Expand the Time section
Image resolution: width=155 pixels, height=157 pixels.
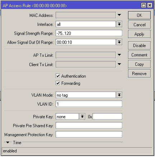pyautogui.click(x=8, y=142)
